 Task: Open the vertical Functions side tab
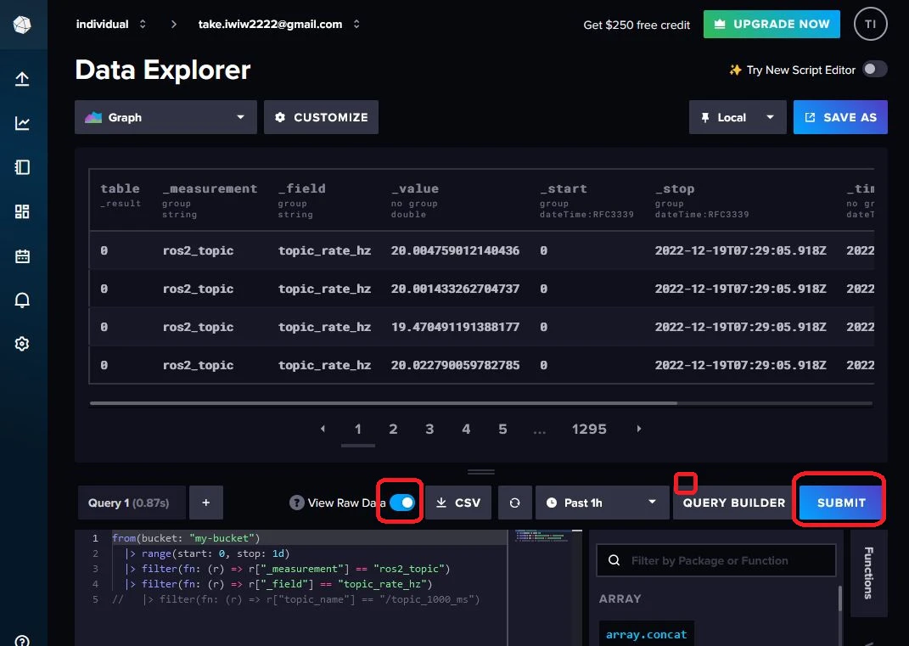point(868,573)
